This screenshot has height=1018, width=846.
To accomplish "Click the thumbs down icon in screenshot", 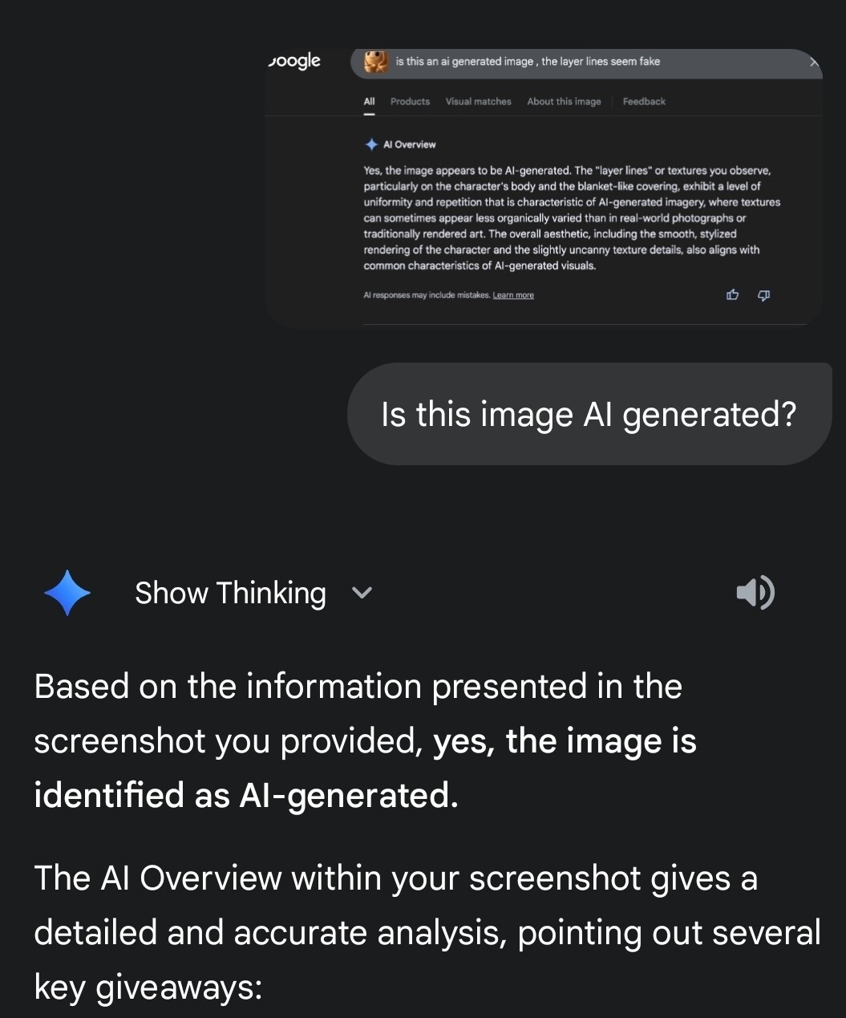I will click(x=763, y=295).
